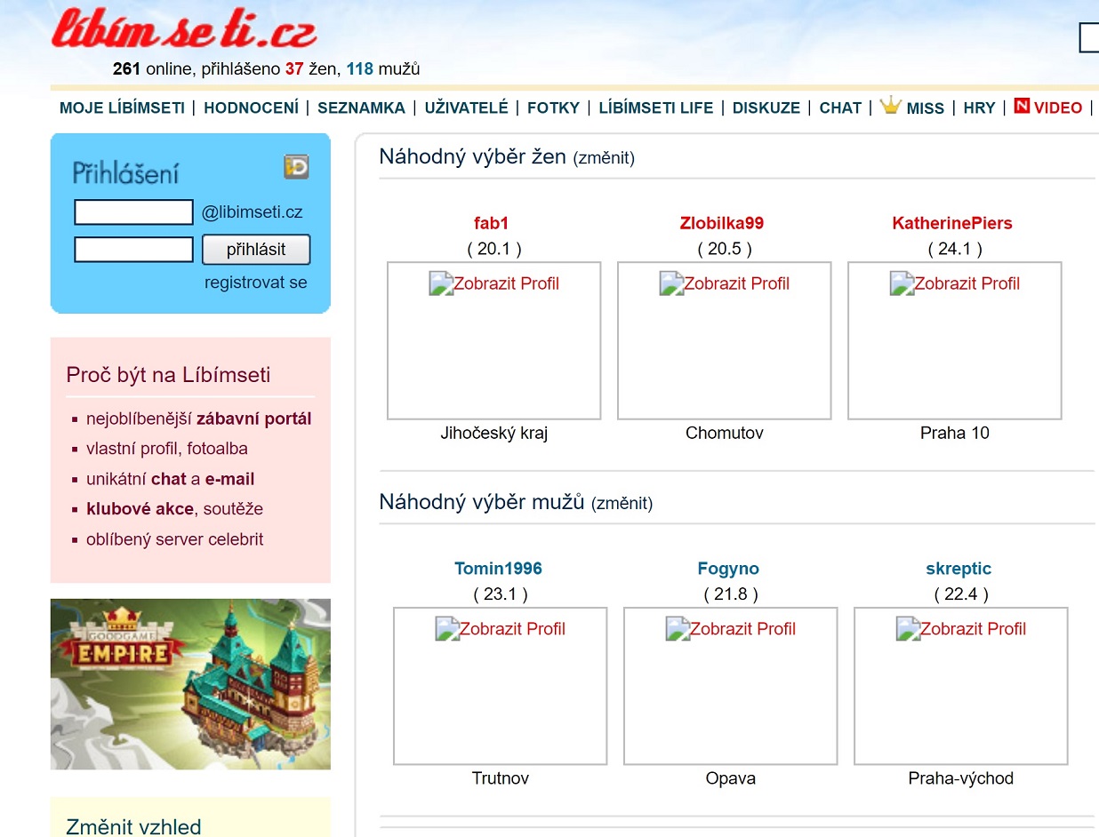Click the zábavní portál bold text
Image resolution: width=1099 pixels, height=837 pixels.
point(254,418)
